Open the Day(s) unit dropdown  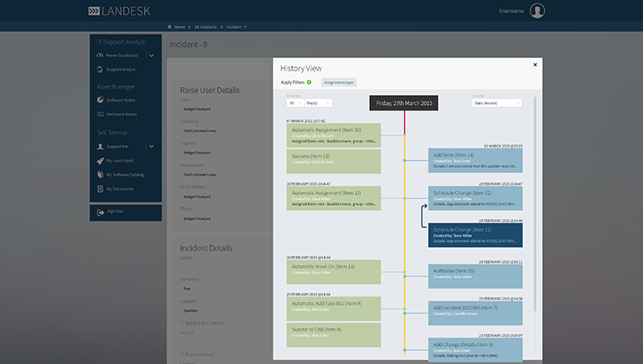click(318, 103)
